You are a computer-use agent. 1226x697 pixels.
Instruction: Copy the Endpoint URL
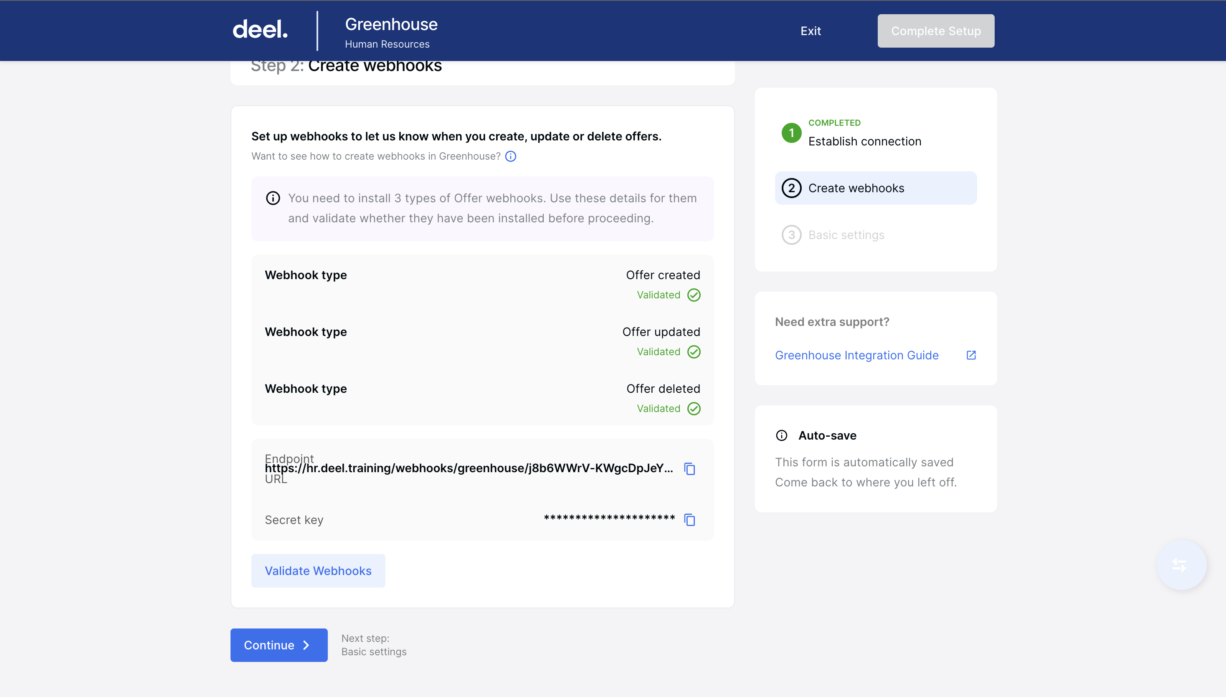689,469
